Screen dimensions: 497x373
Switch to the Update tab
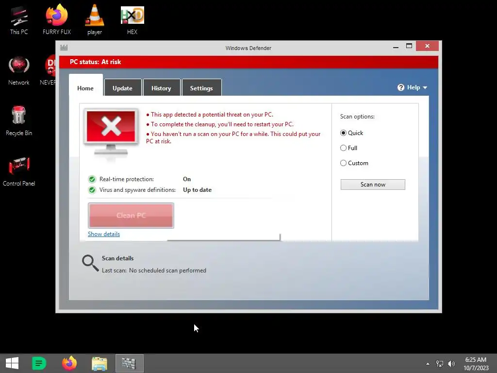(x=123, y=87)
